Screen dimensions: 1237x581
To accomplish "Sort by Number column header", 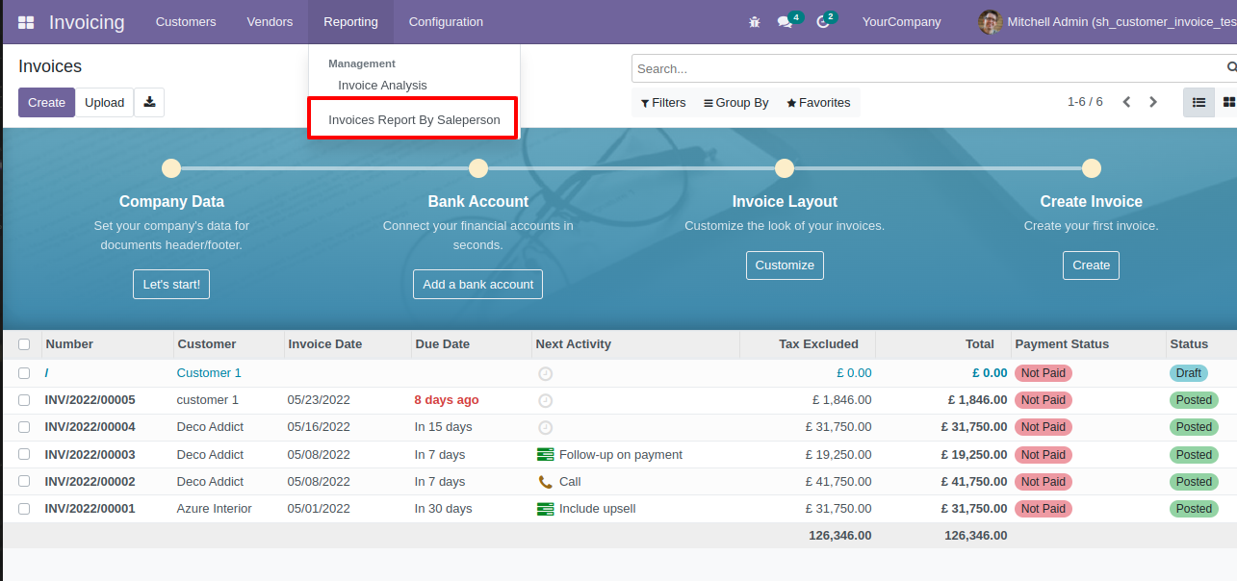I will (x=107, y=344).
